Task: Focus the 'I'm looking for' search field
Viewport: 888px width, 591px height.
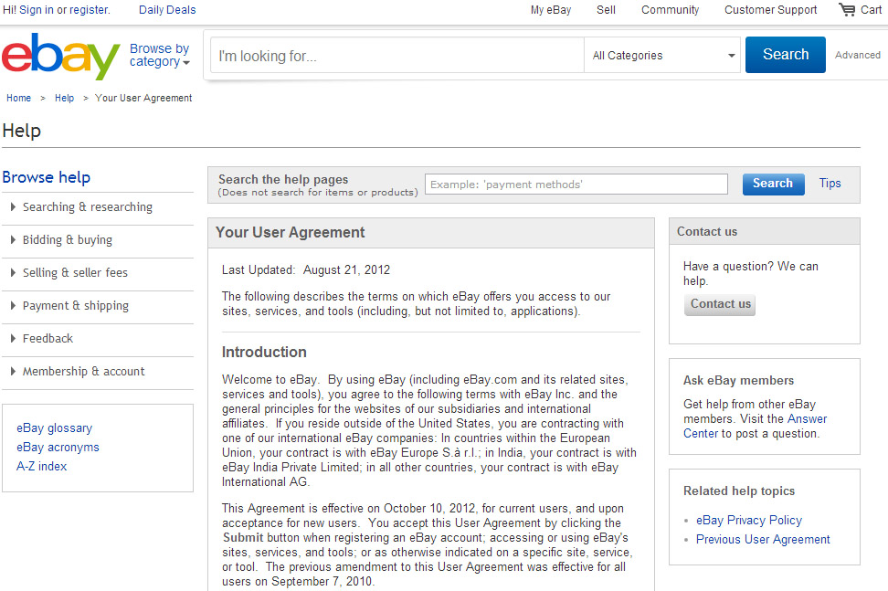Action: [x=397, y=56]
